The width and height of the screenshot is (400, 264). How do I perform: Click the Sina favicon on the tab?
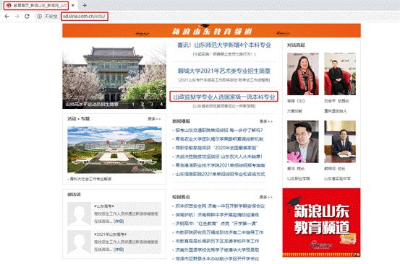click(9, 5)
